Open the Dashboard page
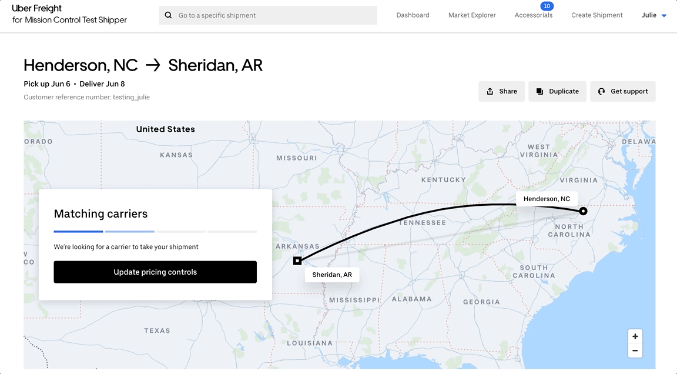 pyautogui.click(x=413, y=15)
